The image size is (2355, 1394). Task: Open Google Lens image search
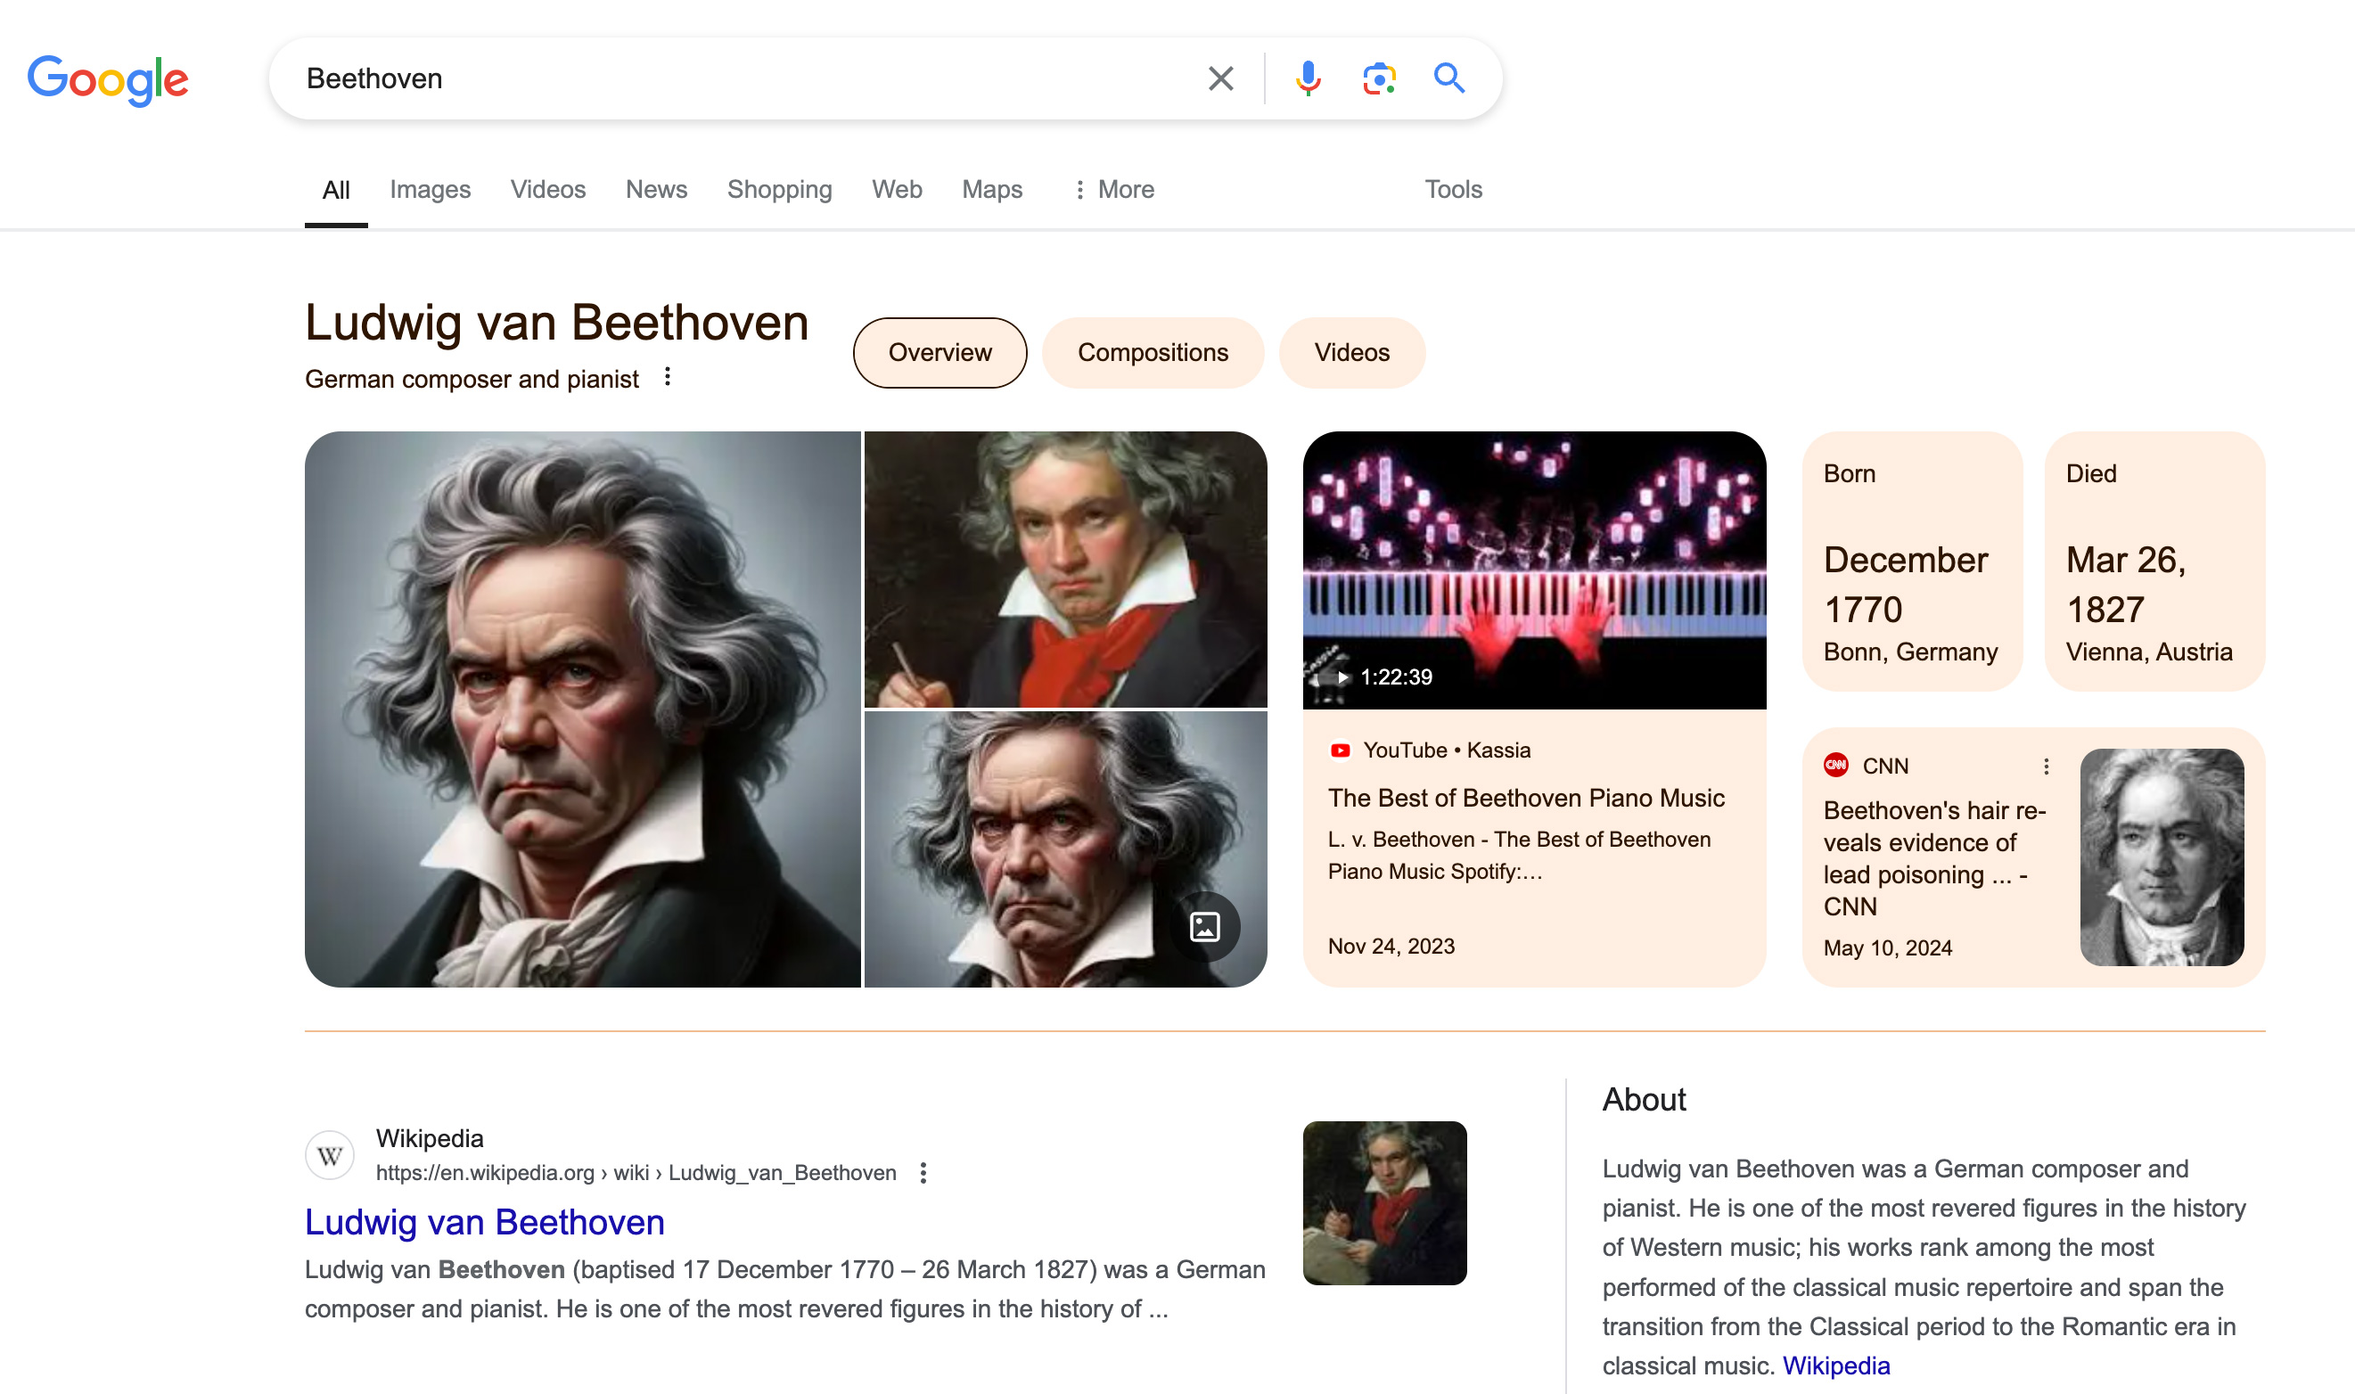click(1377, 78)
